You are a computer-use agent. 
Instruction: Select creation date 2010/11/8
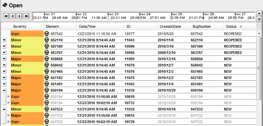pyautogui.click(x=166, y=40)
